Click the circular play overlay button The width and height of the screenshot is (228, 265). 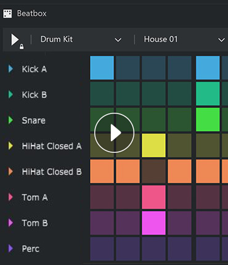(x=115, y=132)
